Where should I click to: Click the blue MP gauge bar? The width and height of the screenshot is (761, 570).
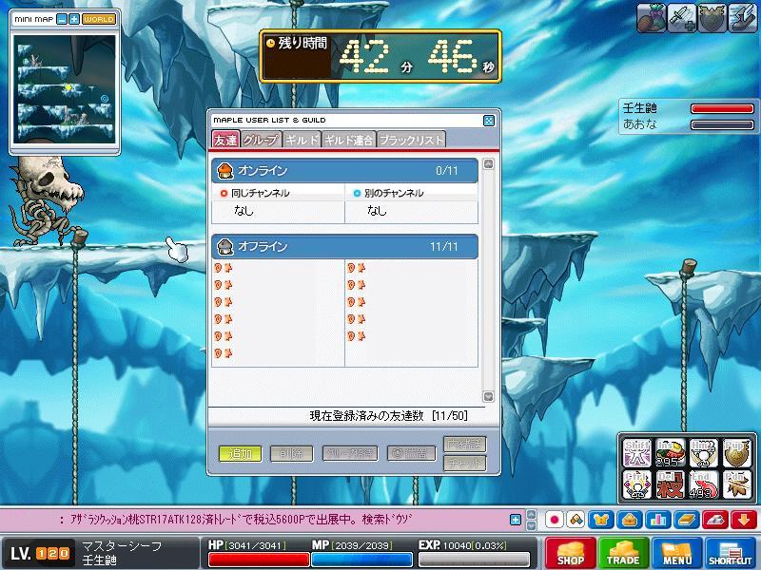(361, 560)
